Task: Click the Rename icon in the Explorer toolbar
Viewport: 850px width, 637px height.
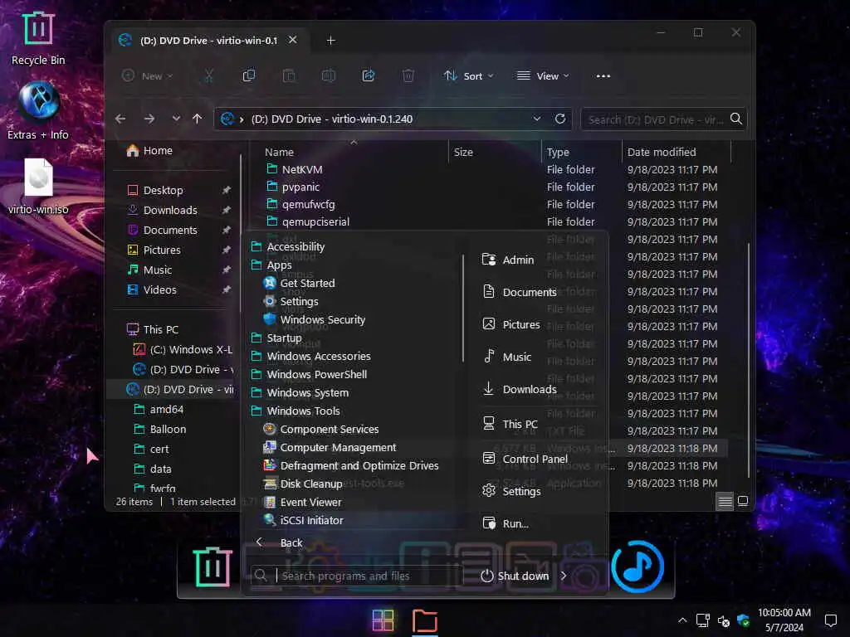Action: [x=329, y=75]
